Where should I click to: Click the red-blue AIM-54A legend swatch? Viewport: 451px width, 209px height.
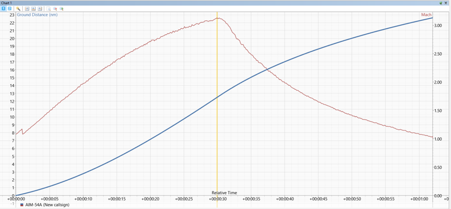coord(22,205)
